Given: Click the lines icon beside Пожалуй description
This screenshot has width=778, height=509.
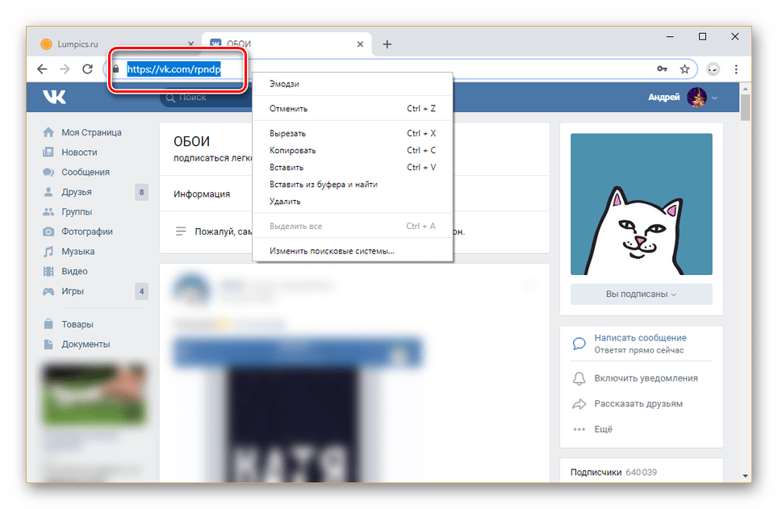Looking at the screenshot, I should 181,232.
